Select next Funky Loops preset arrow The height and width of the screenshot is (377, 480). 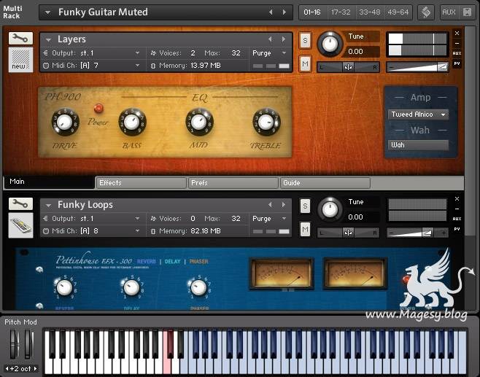[x=284, y=204]
